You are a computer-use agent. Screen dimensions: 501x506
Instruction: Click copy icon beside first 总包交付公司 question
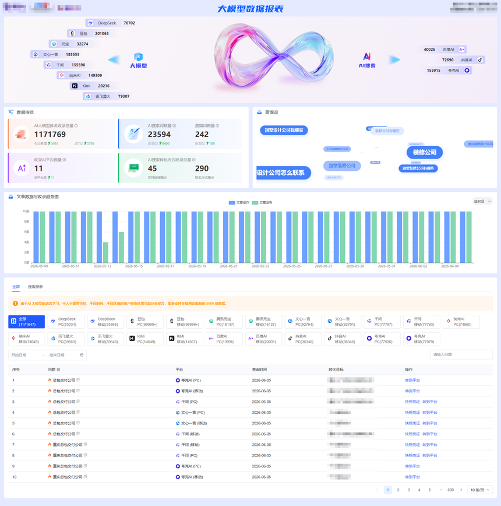(78, 380)
